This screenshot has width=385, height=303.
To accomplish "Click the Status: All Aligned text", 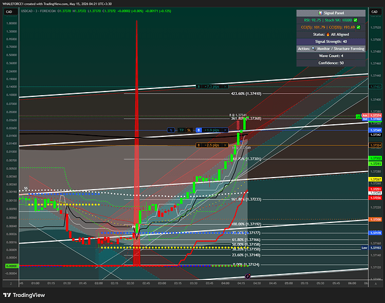I will [x=331, y=35].
